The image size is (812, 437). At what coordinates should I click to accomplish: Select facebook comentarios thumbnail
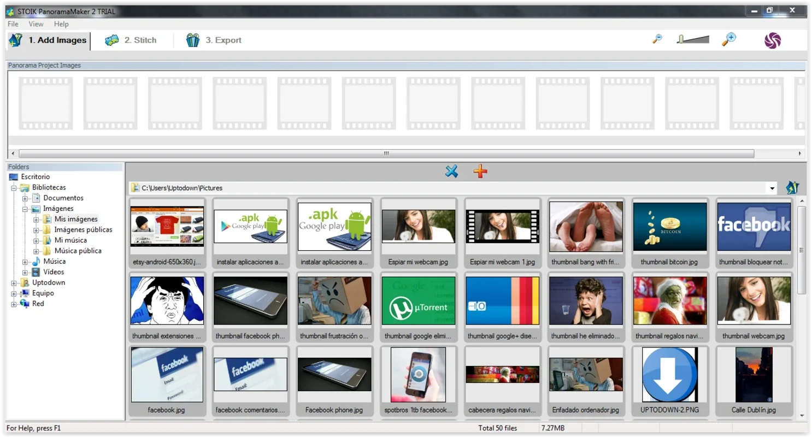coord(250,381)
